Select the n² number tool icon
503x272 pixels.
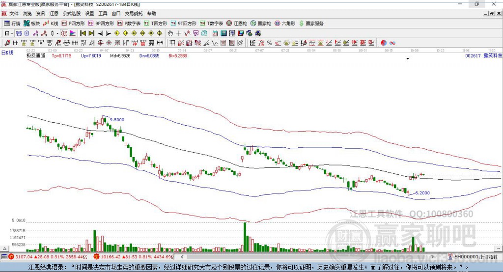tap(84, 43)
